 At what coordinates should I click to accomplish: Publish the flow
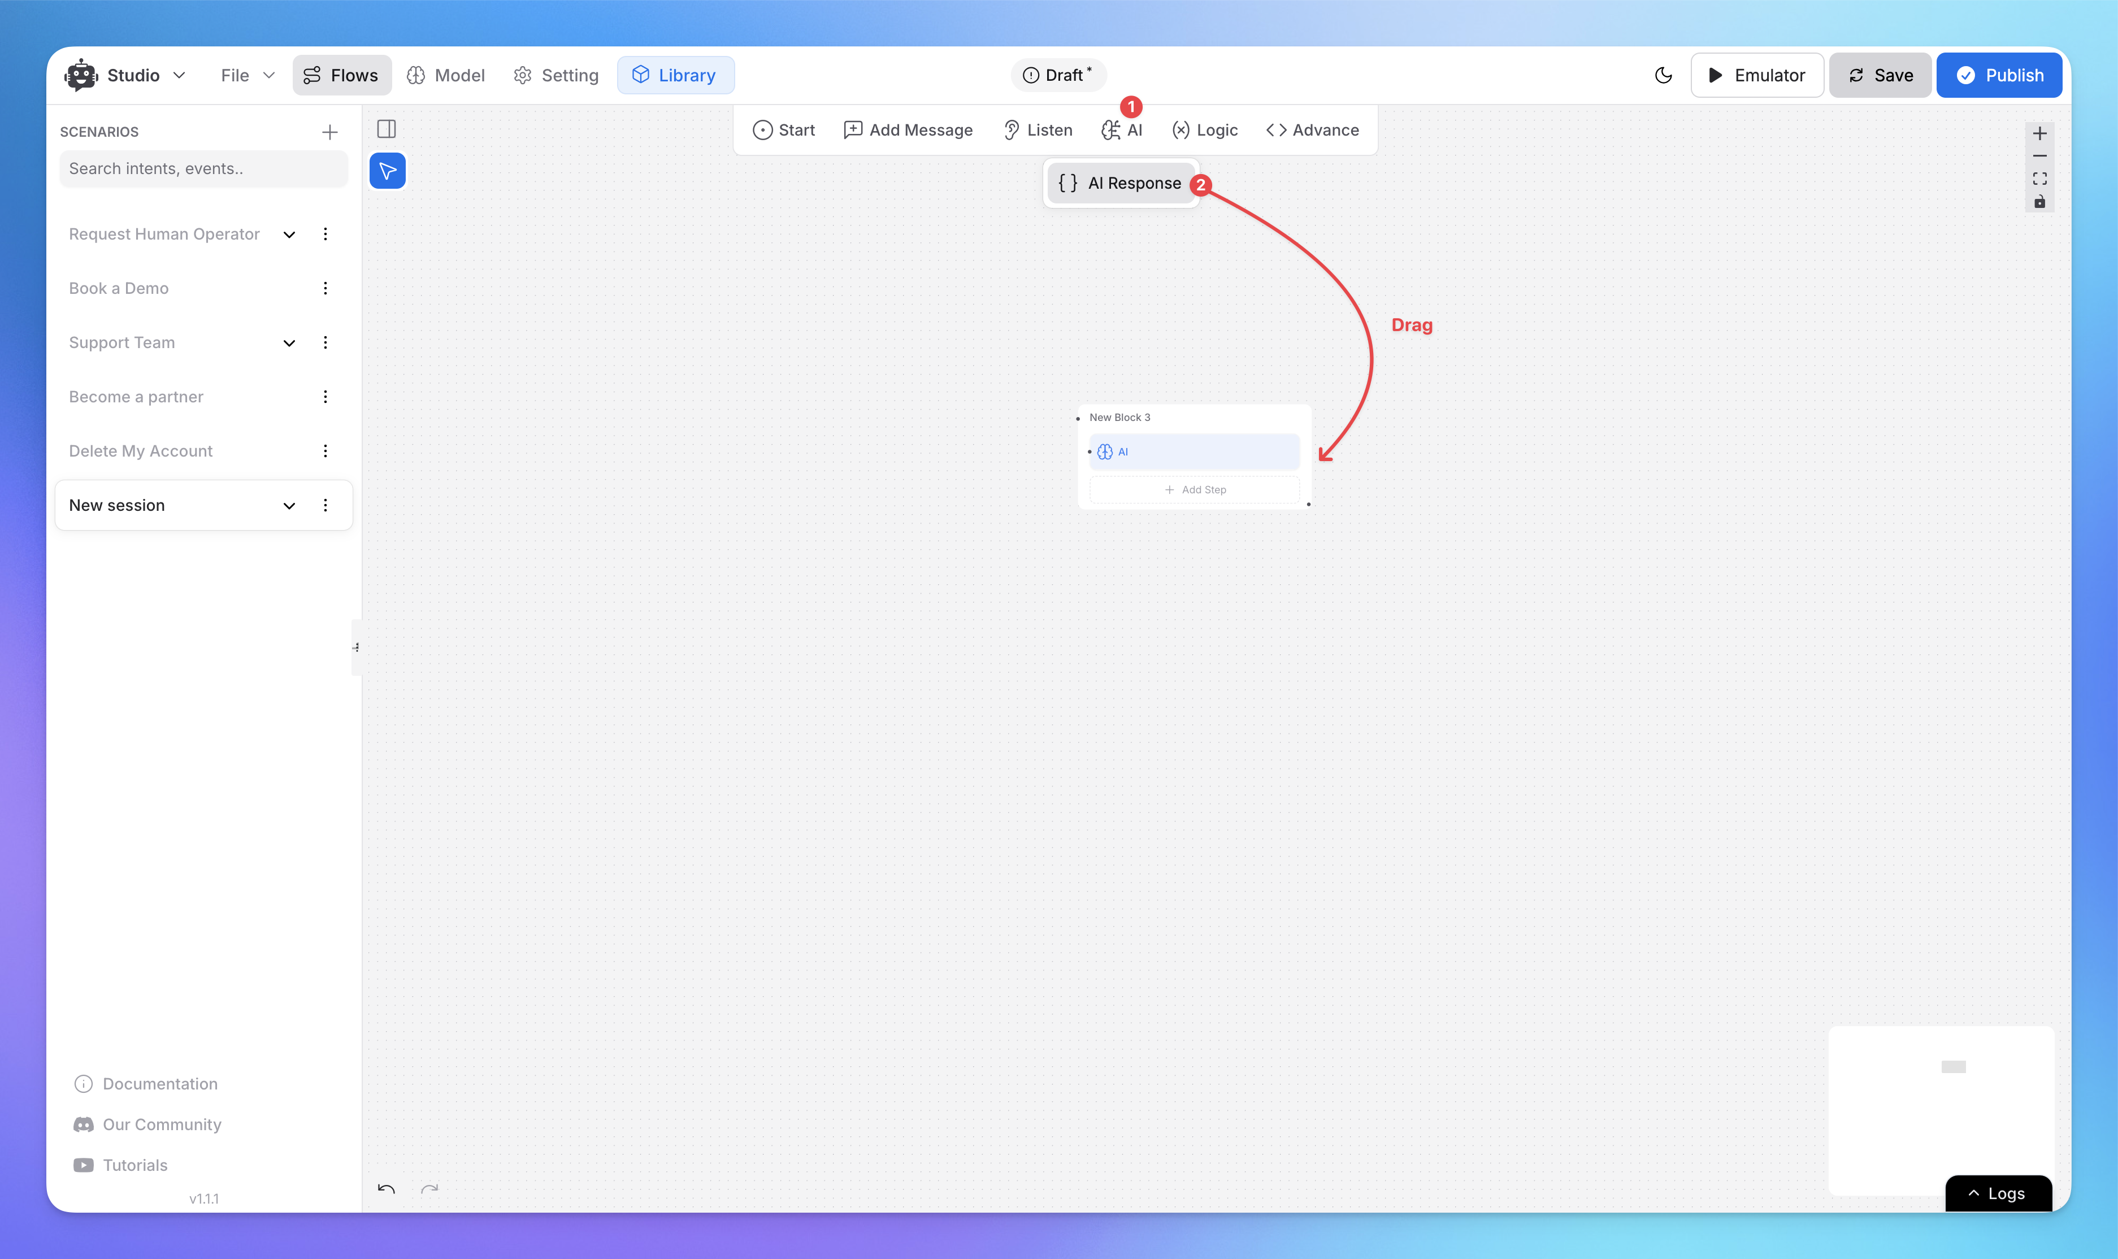pos(1999,75)
